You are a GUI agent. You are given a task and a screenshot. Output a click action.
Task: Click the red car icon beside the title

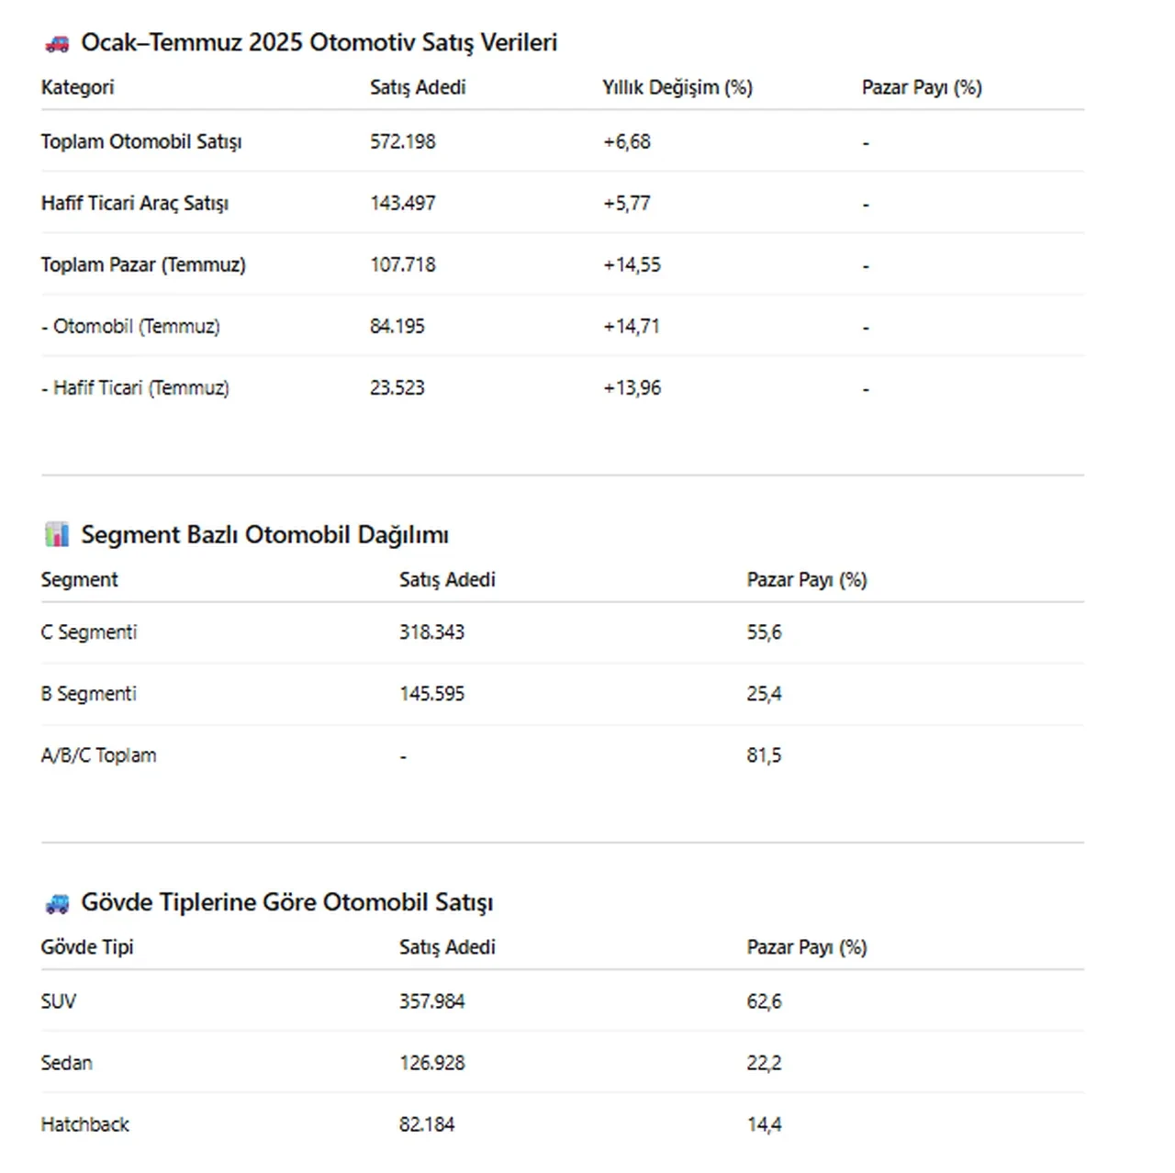[x=57, y=43]
